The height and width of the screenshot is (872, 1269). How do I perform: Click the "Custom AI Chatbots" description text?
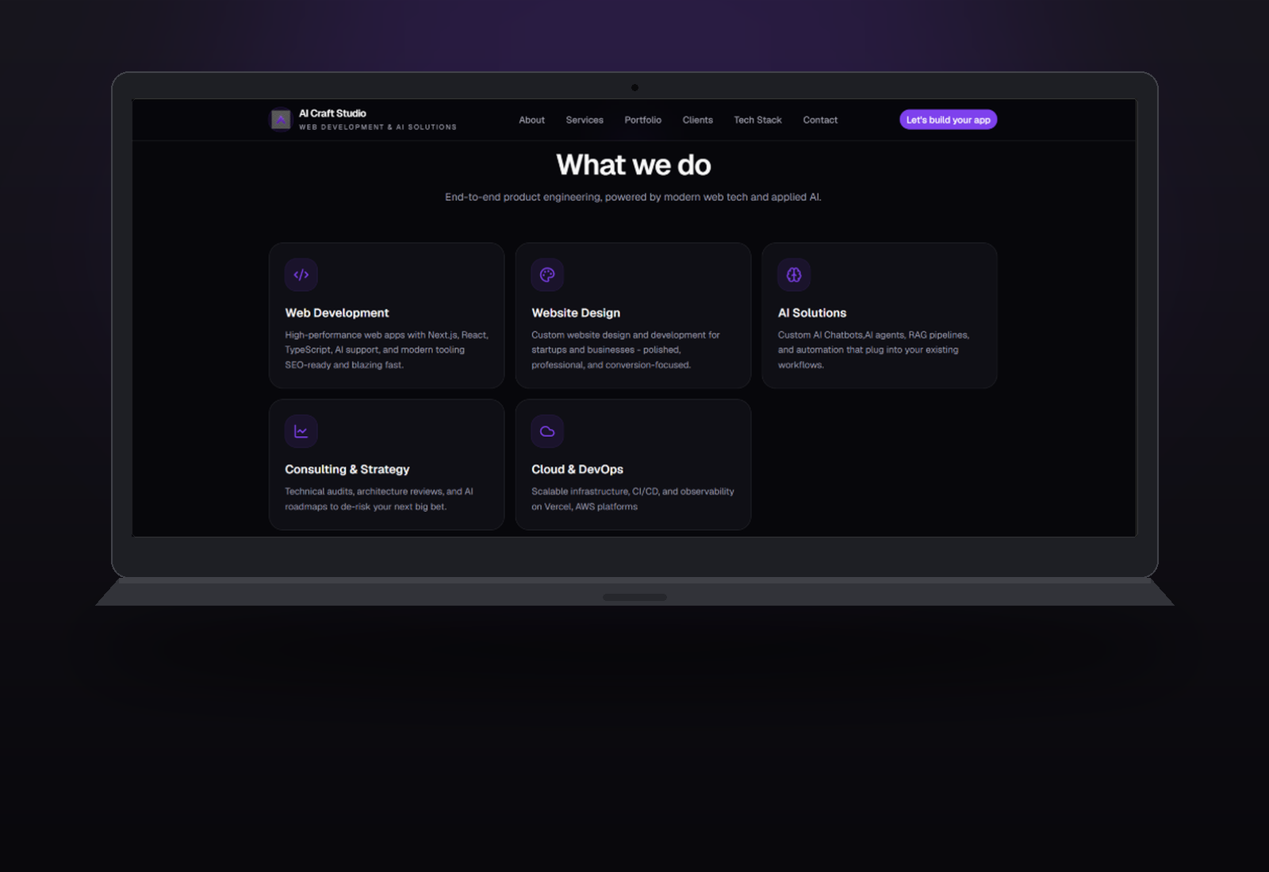click(873, 350)
